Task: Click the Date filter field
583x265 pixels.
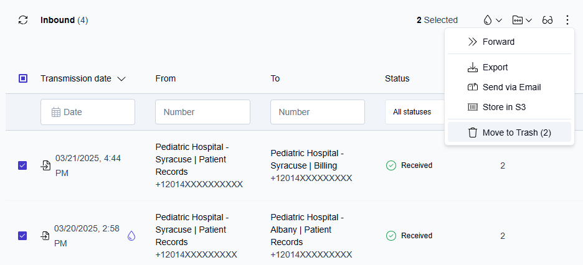Action: pyautogui.click(x=88, y=112)
